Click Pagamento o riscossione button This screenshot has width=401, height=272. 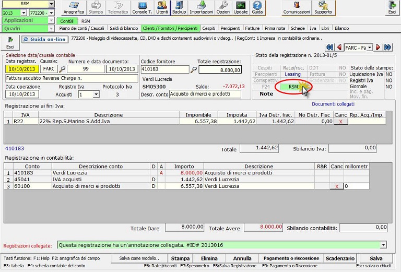pos(291,258)
